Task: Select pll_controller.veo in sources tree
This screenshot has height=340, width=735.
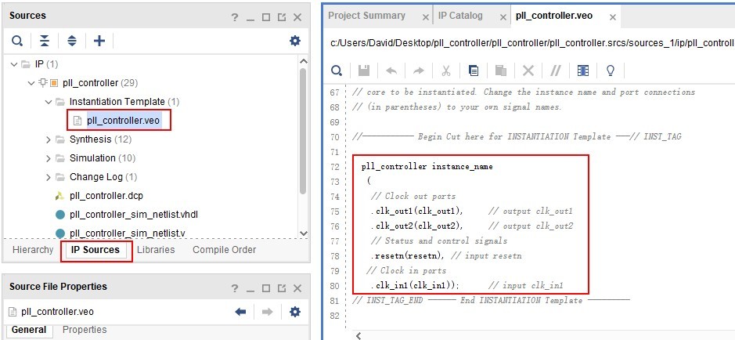Action: tap(123, 121)
